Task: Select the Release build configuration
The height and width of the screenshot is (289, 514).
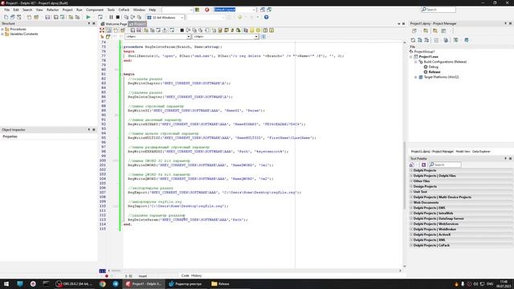Action: tap(434, 71)
